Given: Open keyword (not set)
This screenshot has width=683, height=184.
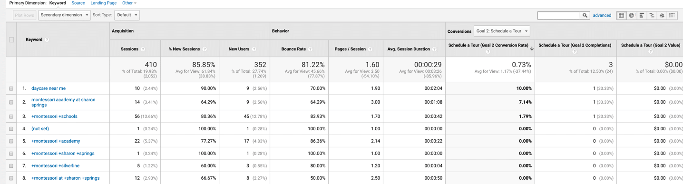Looking at the screenshot, I should (x=40, y=129).
